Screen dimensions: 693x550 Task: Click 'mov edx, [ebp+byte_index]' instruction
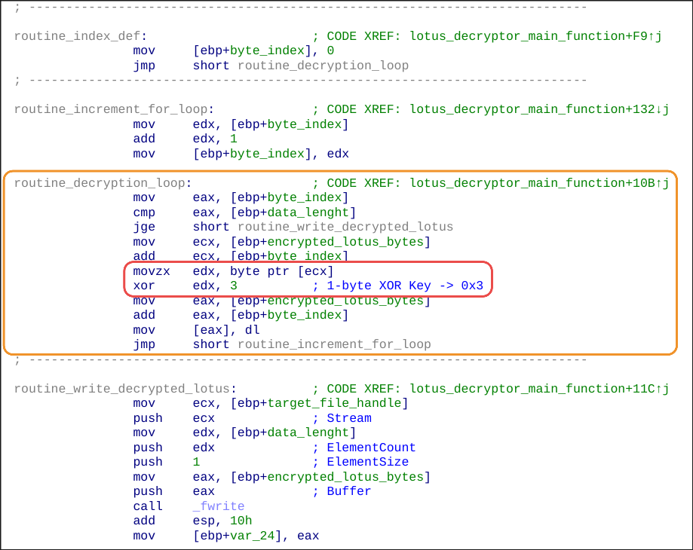(241, 124)
